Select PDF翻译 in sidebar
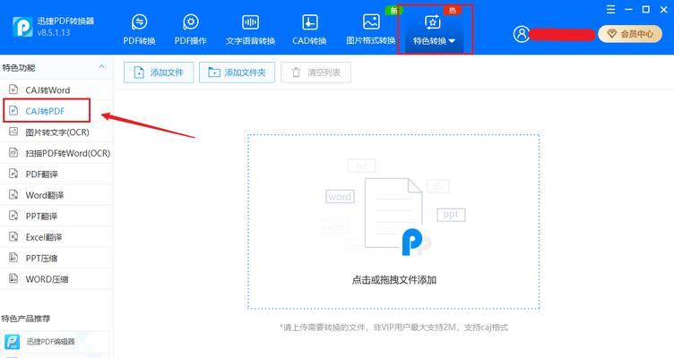The height and width of the screenshot is (358, 674). (x=56, y=175)
